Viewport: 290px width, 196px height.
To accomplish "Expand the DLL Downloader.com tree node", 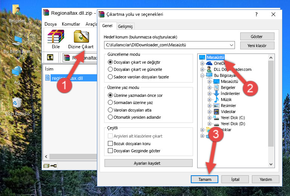I will pyautogui.click(x=202, y=69).
